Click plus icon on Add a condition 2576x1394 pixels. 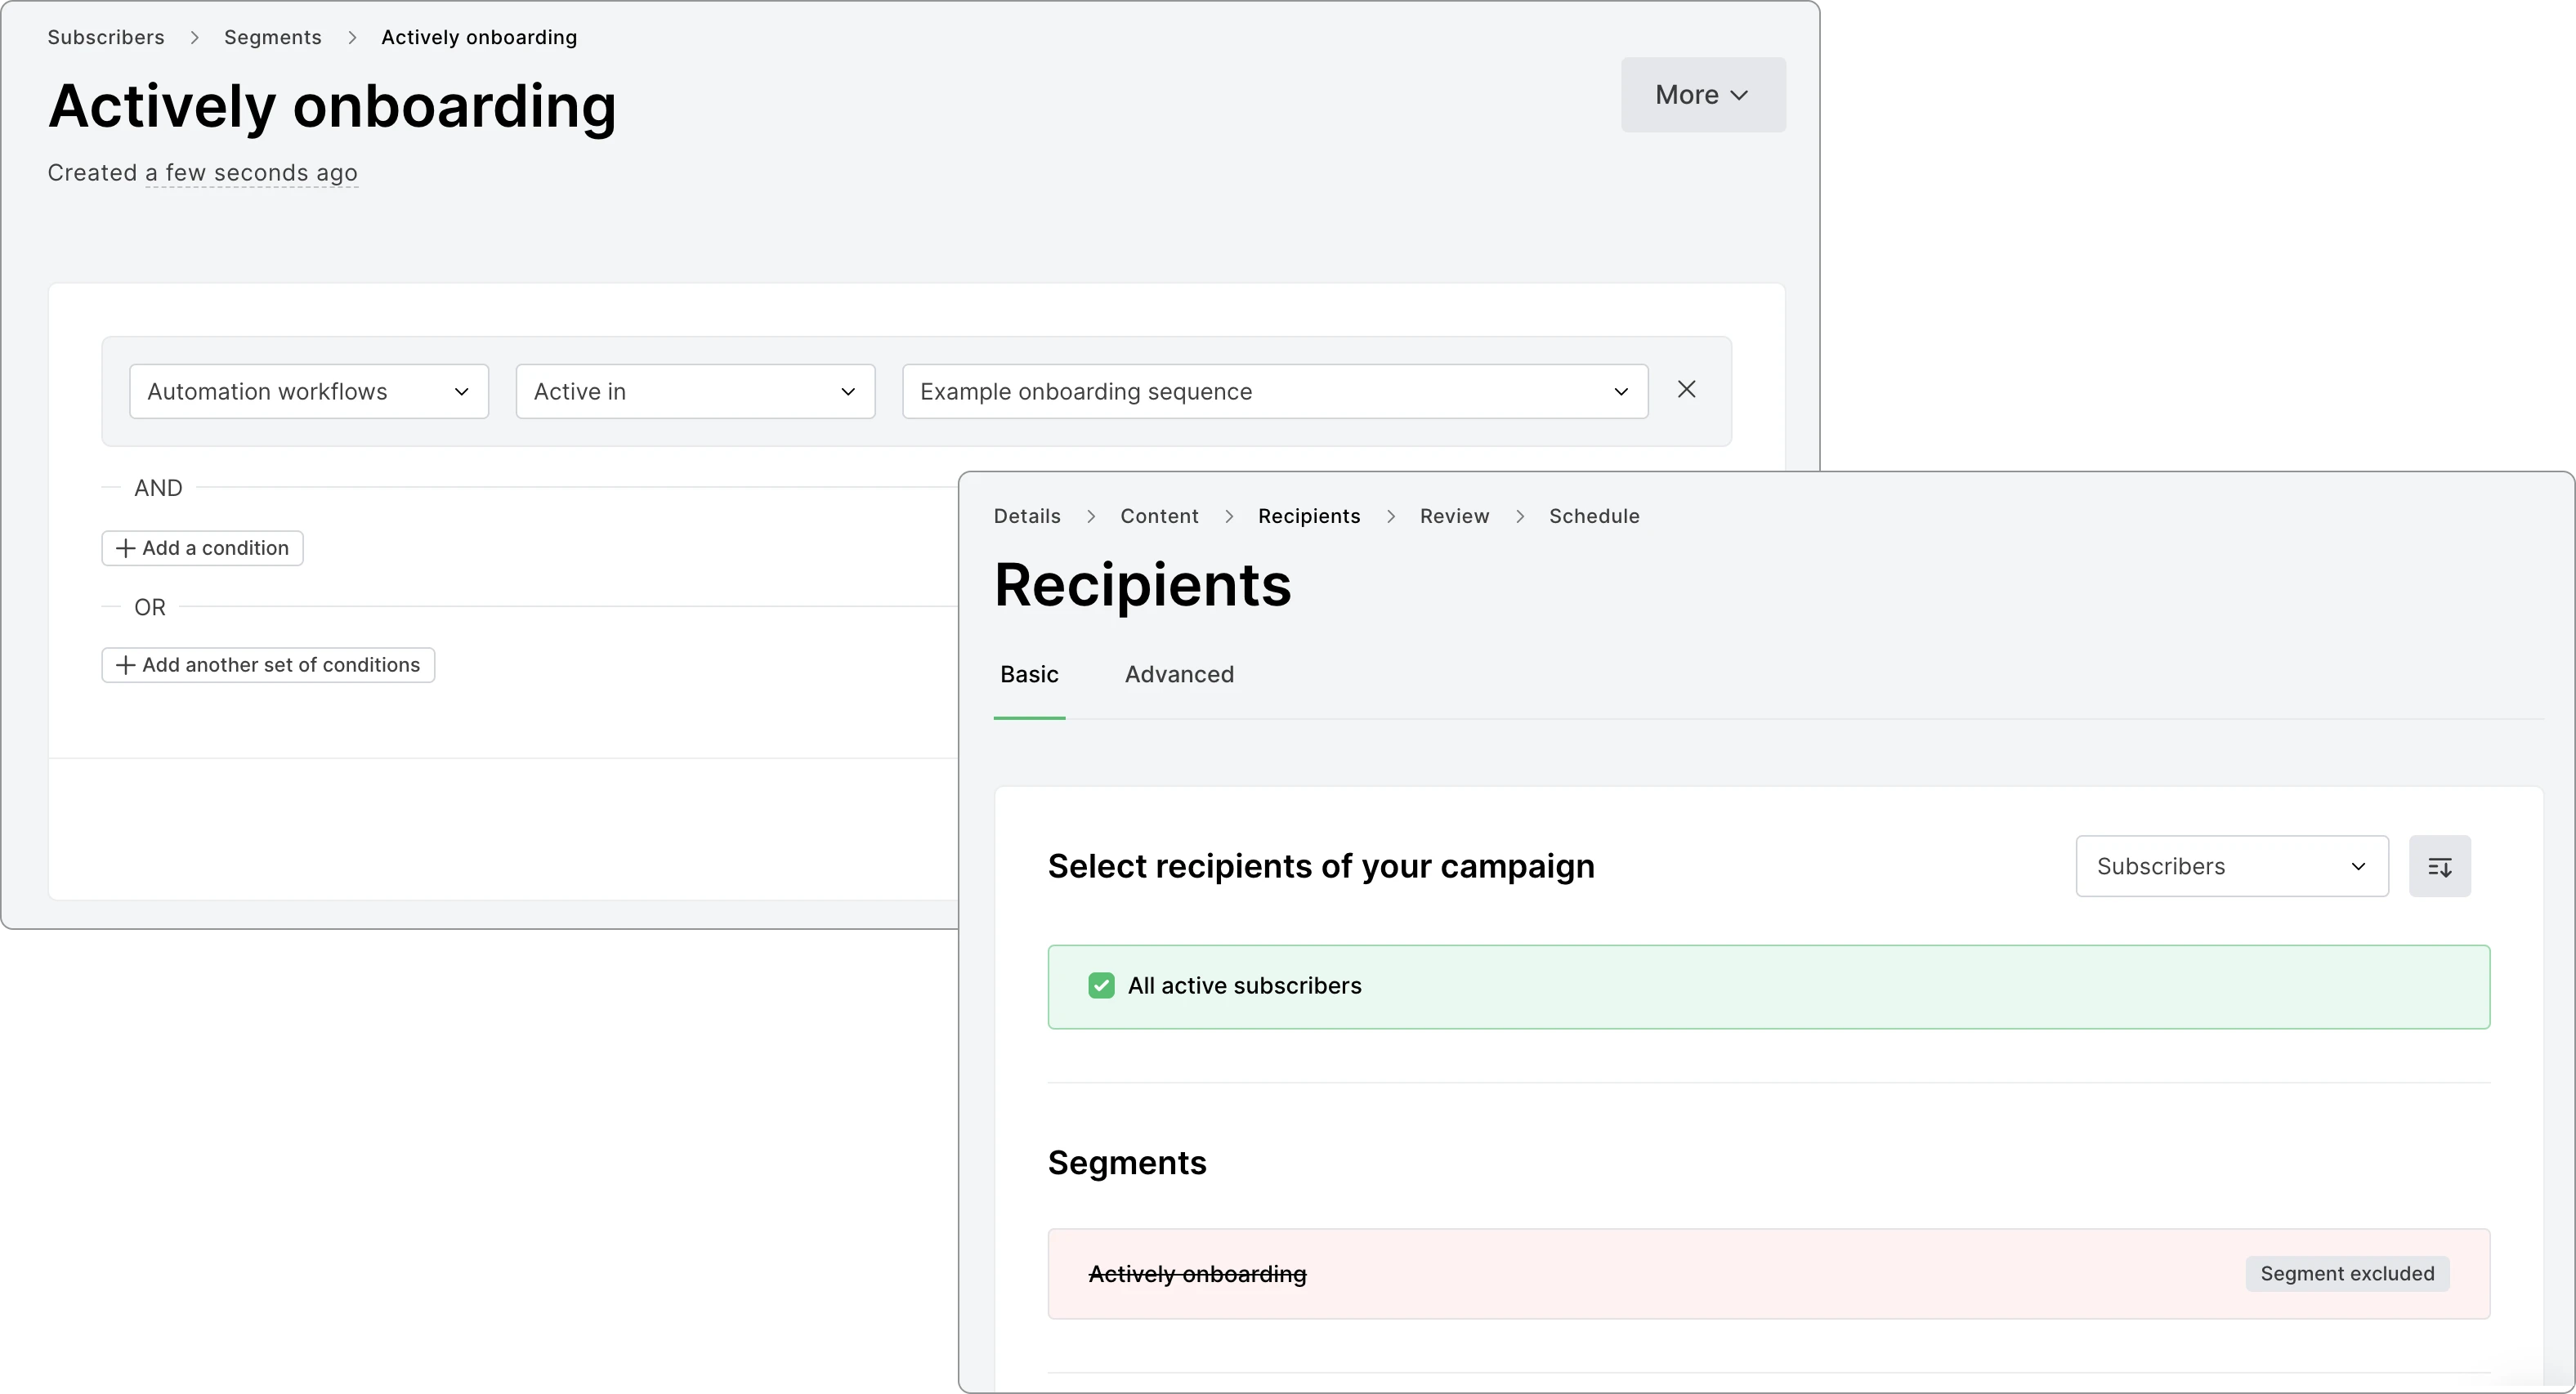(x=126, y=548)
